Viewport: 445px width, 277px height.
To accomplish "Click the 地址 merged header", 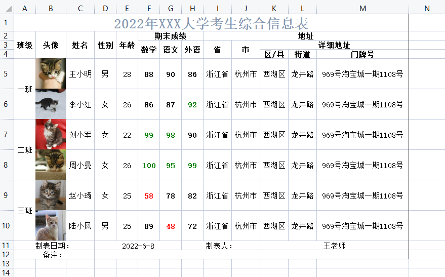I will [x=306, y=36].
